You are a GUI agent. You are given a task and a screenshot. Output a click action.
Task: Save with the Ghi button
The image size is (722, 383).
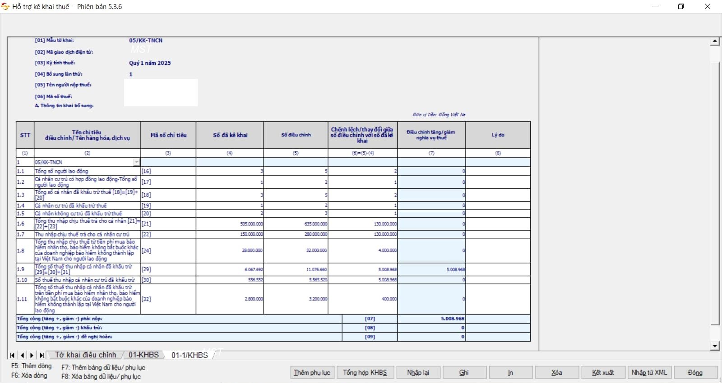pos(464,373)
